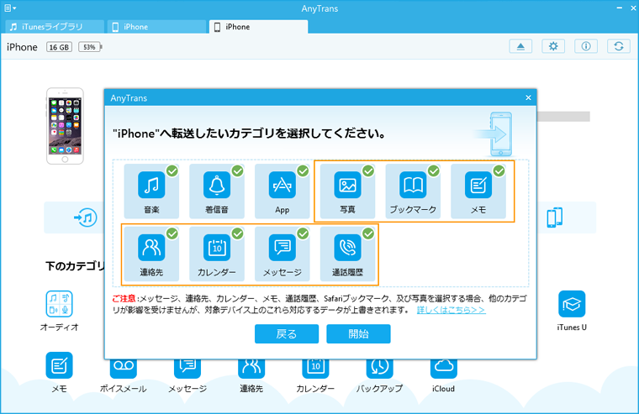Image resolution: width=639 pixels, height=414 pixels.
Task: Open the メッセージ category in main window
Action: 187,375
